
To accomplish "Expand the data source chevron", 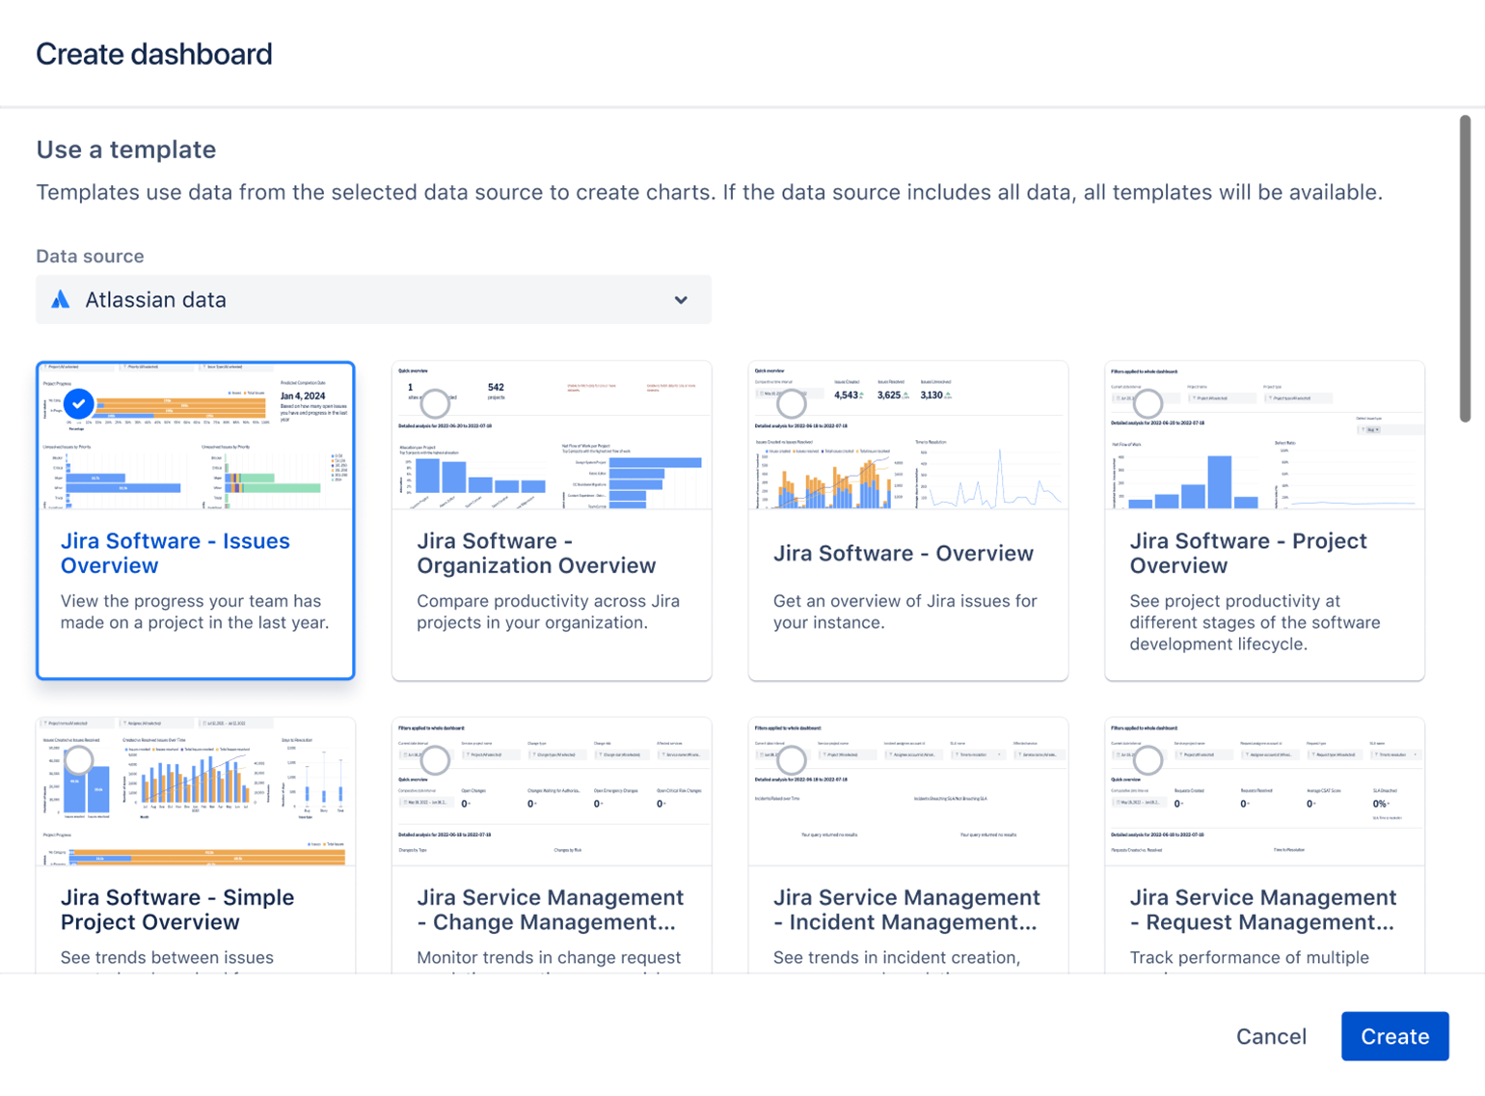I will (682, 300).
